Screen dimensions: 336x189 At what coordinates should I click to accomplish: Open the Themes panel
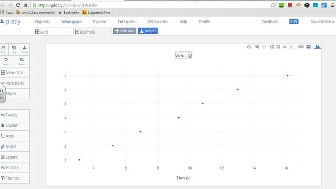click(x=15, y=178)
